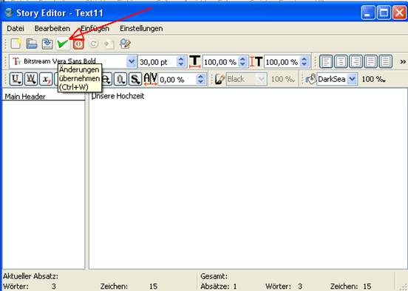Screen dimensions: 408x291
Task: Click the 30,00 pt font size field
Action: [x=157, y=62]
